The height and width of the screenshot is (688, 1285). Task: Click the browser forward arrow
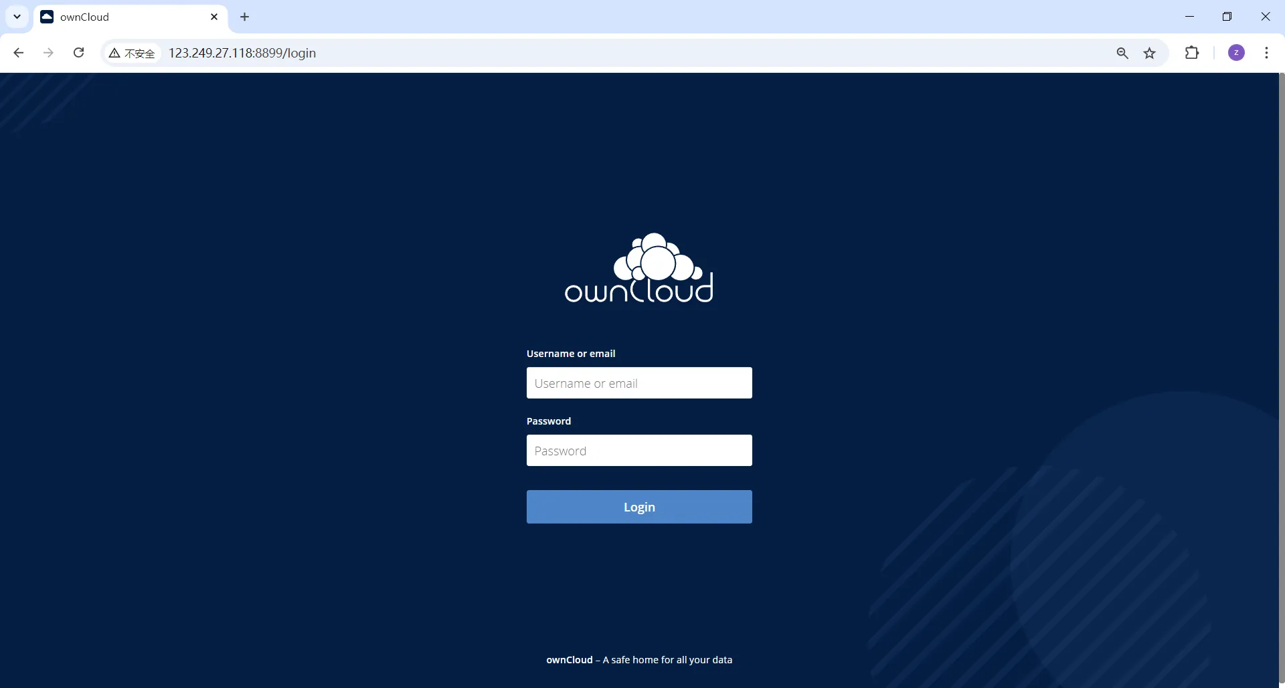pyautogui.click(x=48, y=53)
